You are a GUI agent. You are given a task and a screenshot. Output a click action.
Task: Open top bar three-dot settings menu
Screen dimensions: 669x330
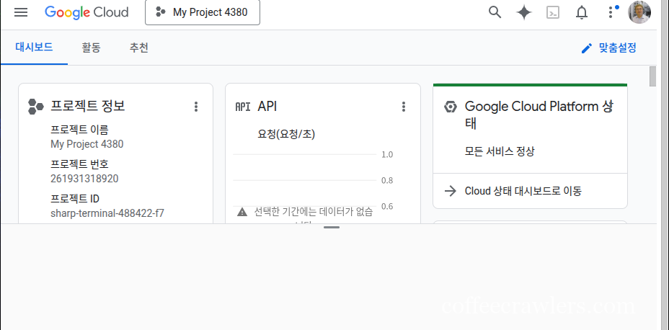(x=611, y=12)
